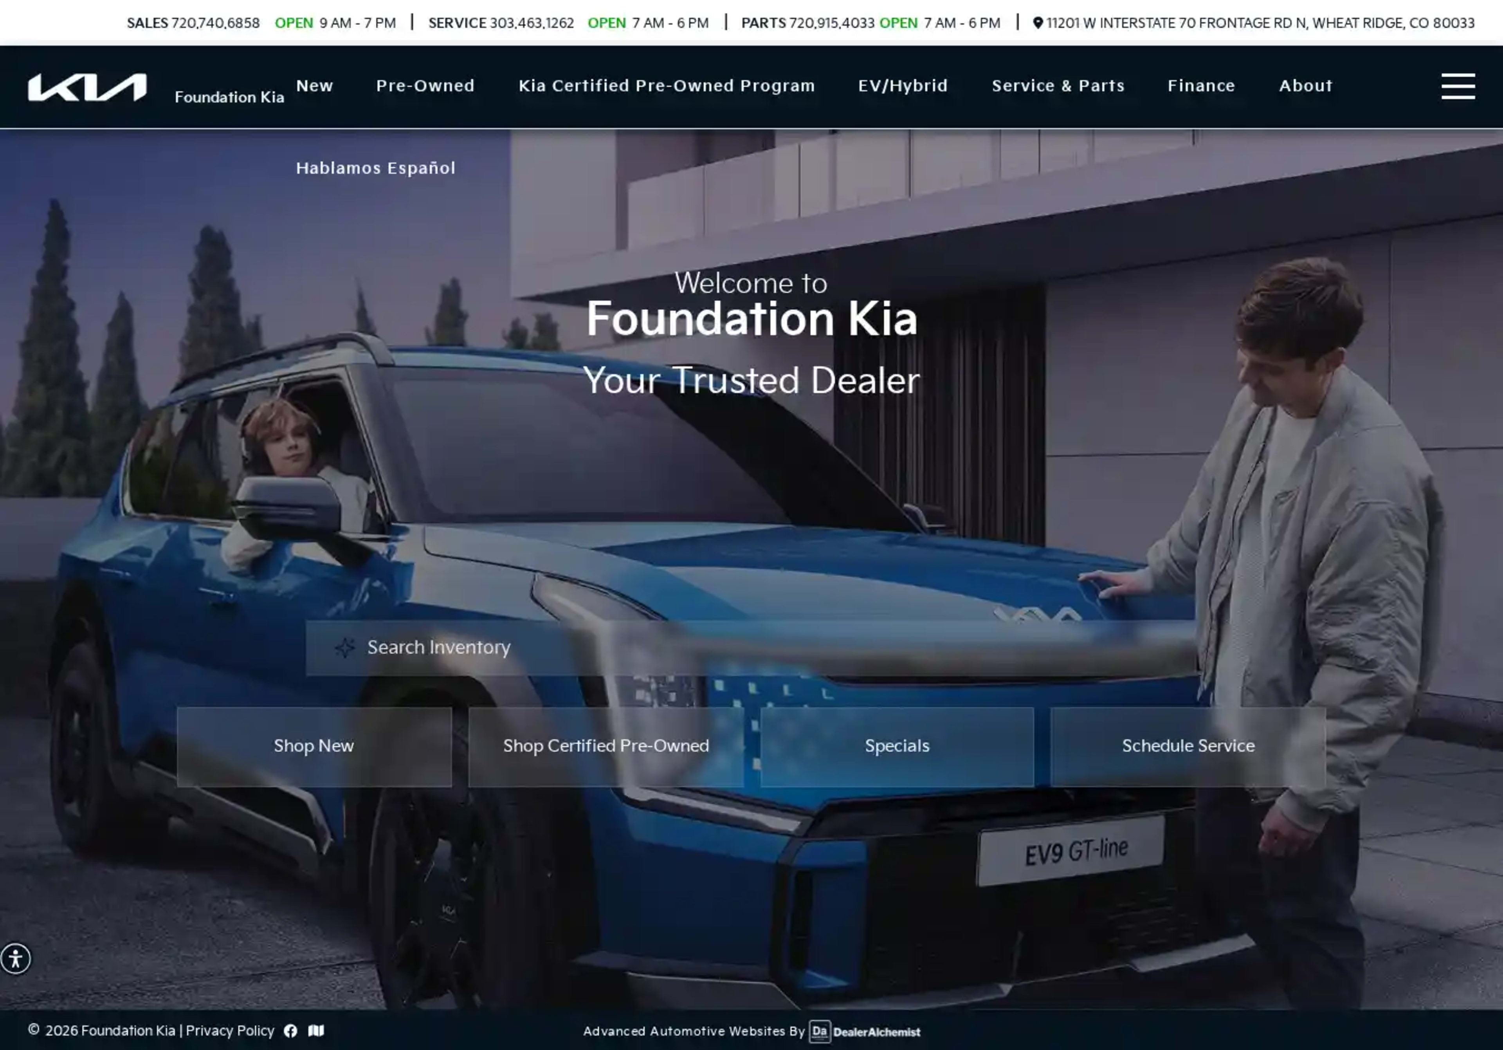Open the Service & Parts menu
Image resolution: width=1503 pixels, height=1050 pixels.
pyautogui.click(x=1058, y=86)
